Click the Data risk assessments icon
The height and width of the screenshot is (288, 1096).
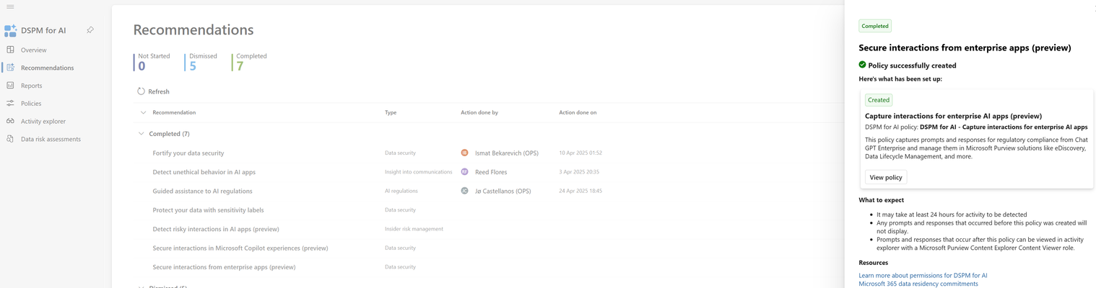[x=10, y=139]
